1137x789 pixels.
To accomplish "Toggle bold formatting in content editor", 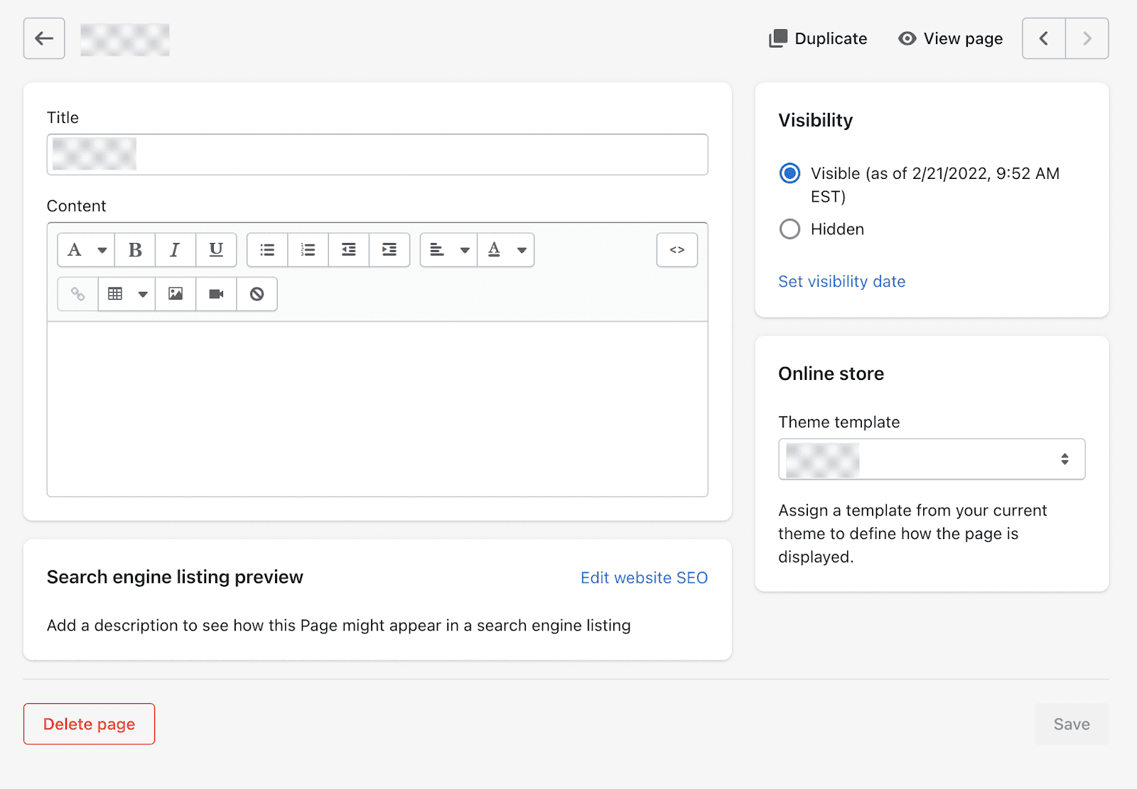I will [x=135, y=250].
